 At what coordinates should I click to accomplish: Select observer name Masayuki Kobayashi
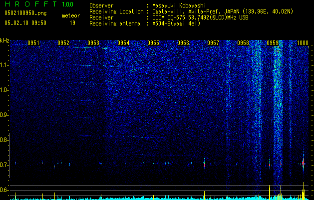(x=179, y=5)
